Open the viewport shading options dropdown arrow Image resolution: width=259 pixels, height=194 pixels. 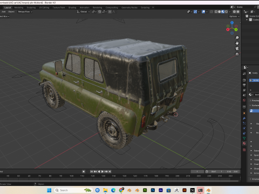pos(230,12)
